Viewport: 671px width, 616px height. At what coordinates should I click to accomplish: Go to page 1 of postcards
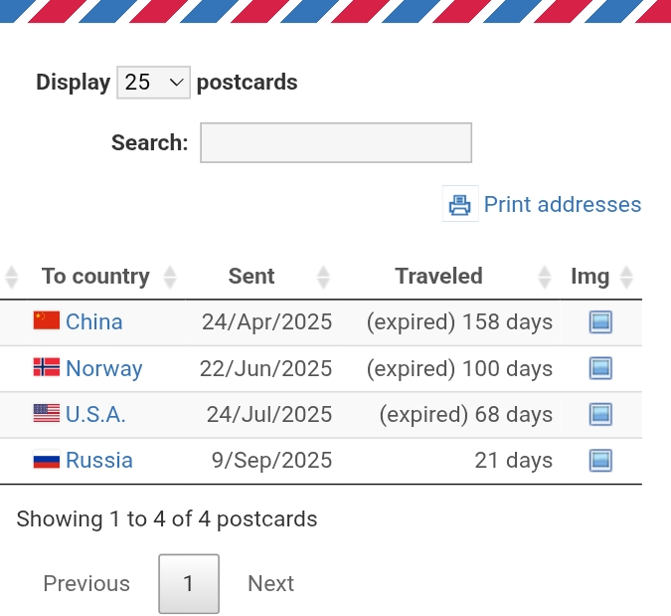tap(189, 584)
